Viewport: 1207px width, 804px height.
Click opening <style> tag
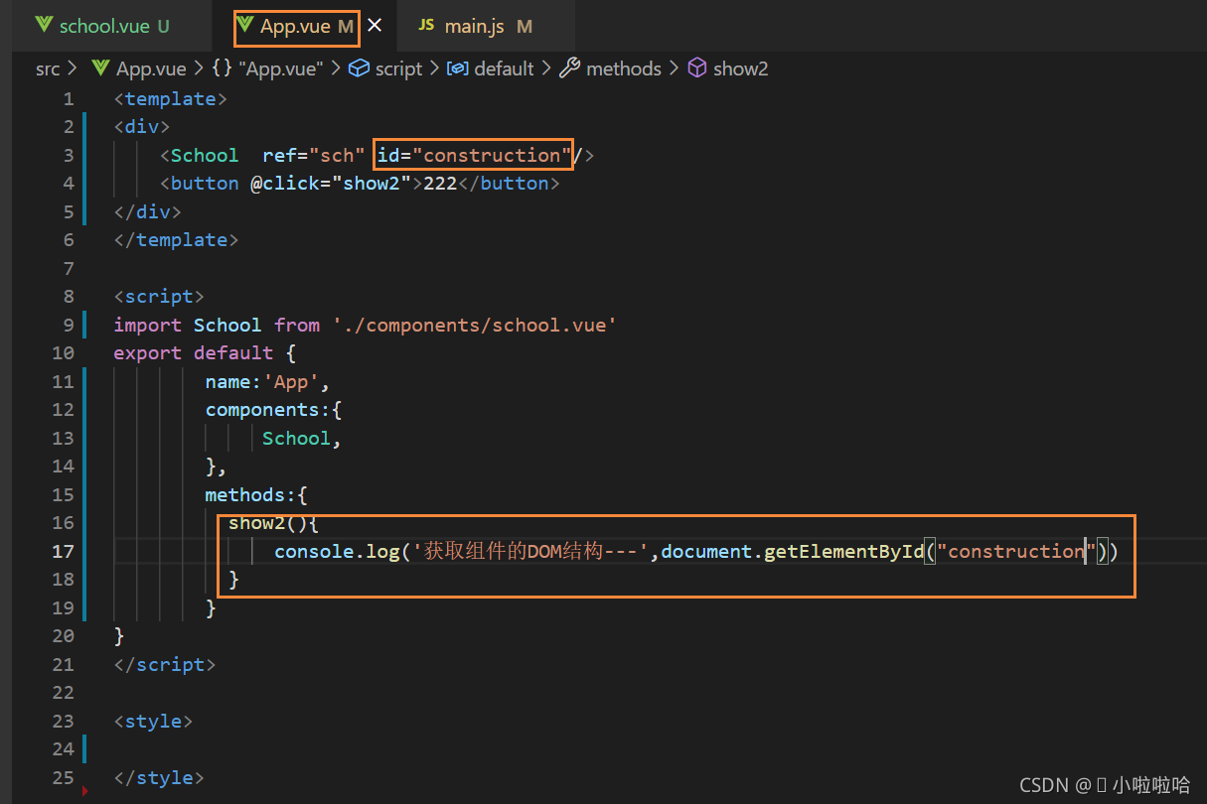coord(154,721)
